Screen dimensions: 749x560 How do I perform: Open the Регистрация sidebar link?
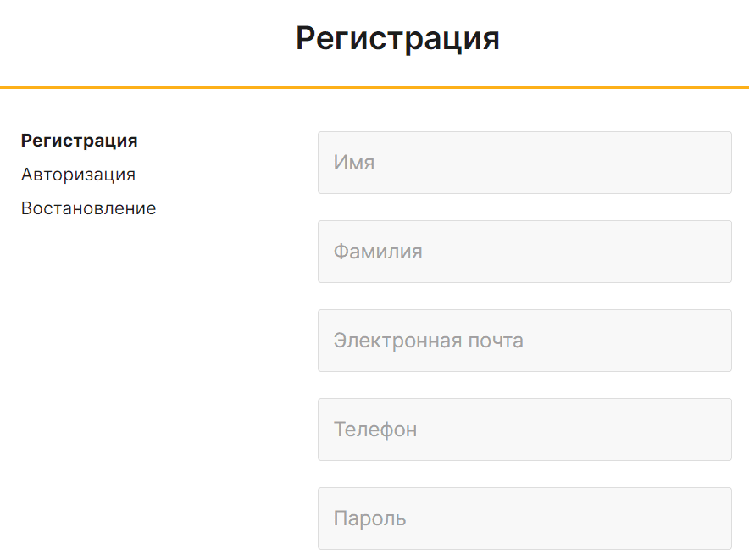80,141
